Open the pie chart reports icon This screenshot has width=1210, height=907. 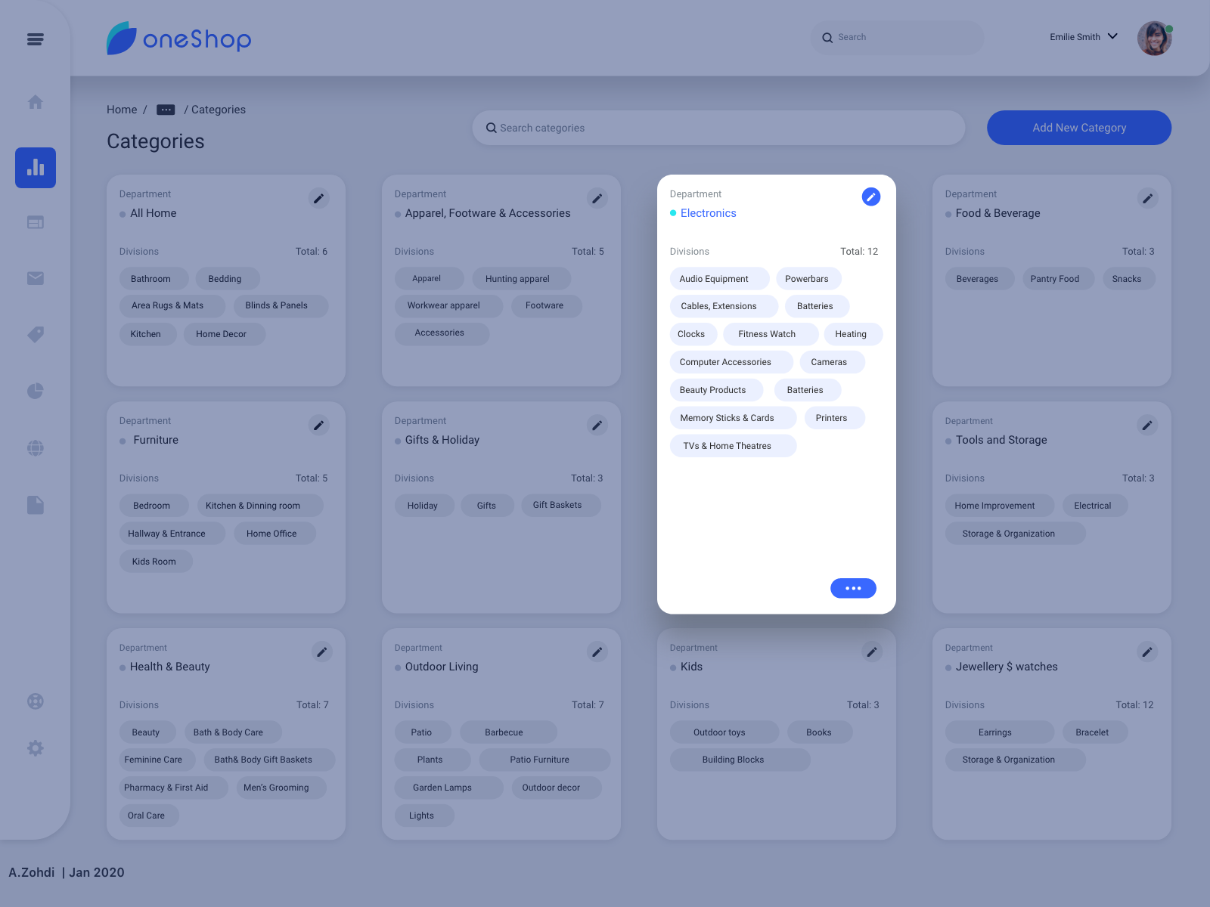pyautogui.click(x=35, y=391)
